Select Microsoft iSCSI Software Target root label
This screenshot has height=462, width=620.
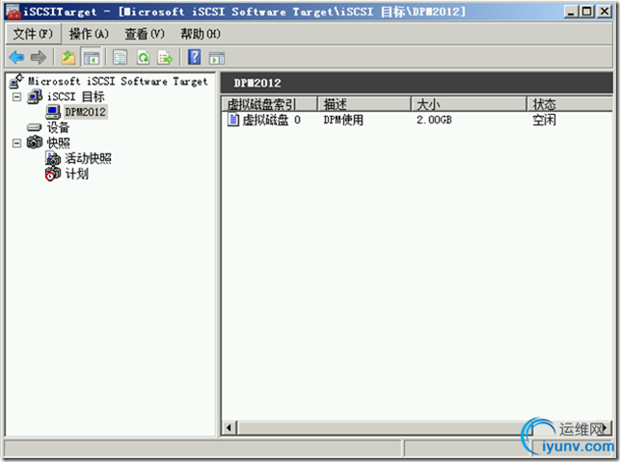pos(118,81)
